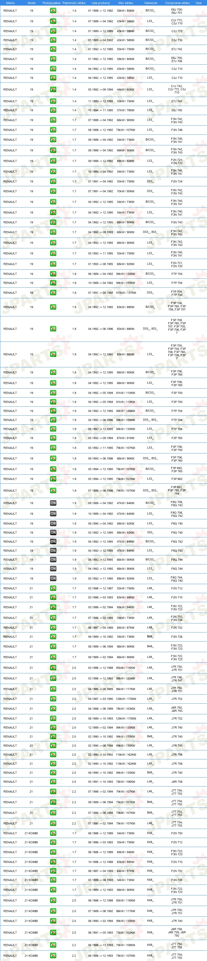
Task: Select the engine code cell 'F2N 724'
Action: pos(177,181)
